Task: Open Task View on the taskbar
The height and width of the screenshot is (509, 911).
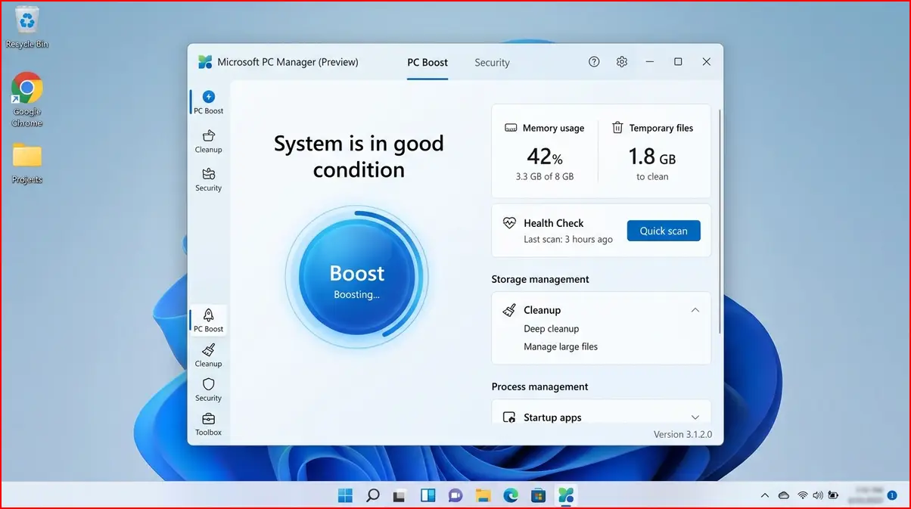Action: pyautogui.click(x=400, y=495)
